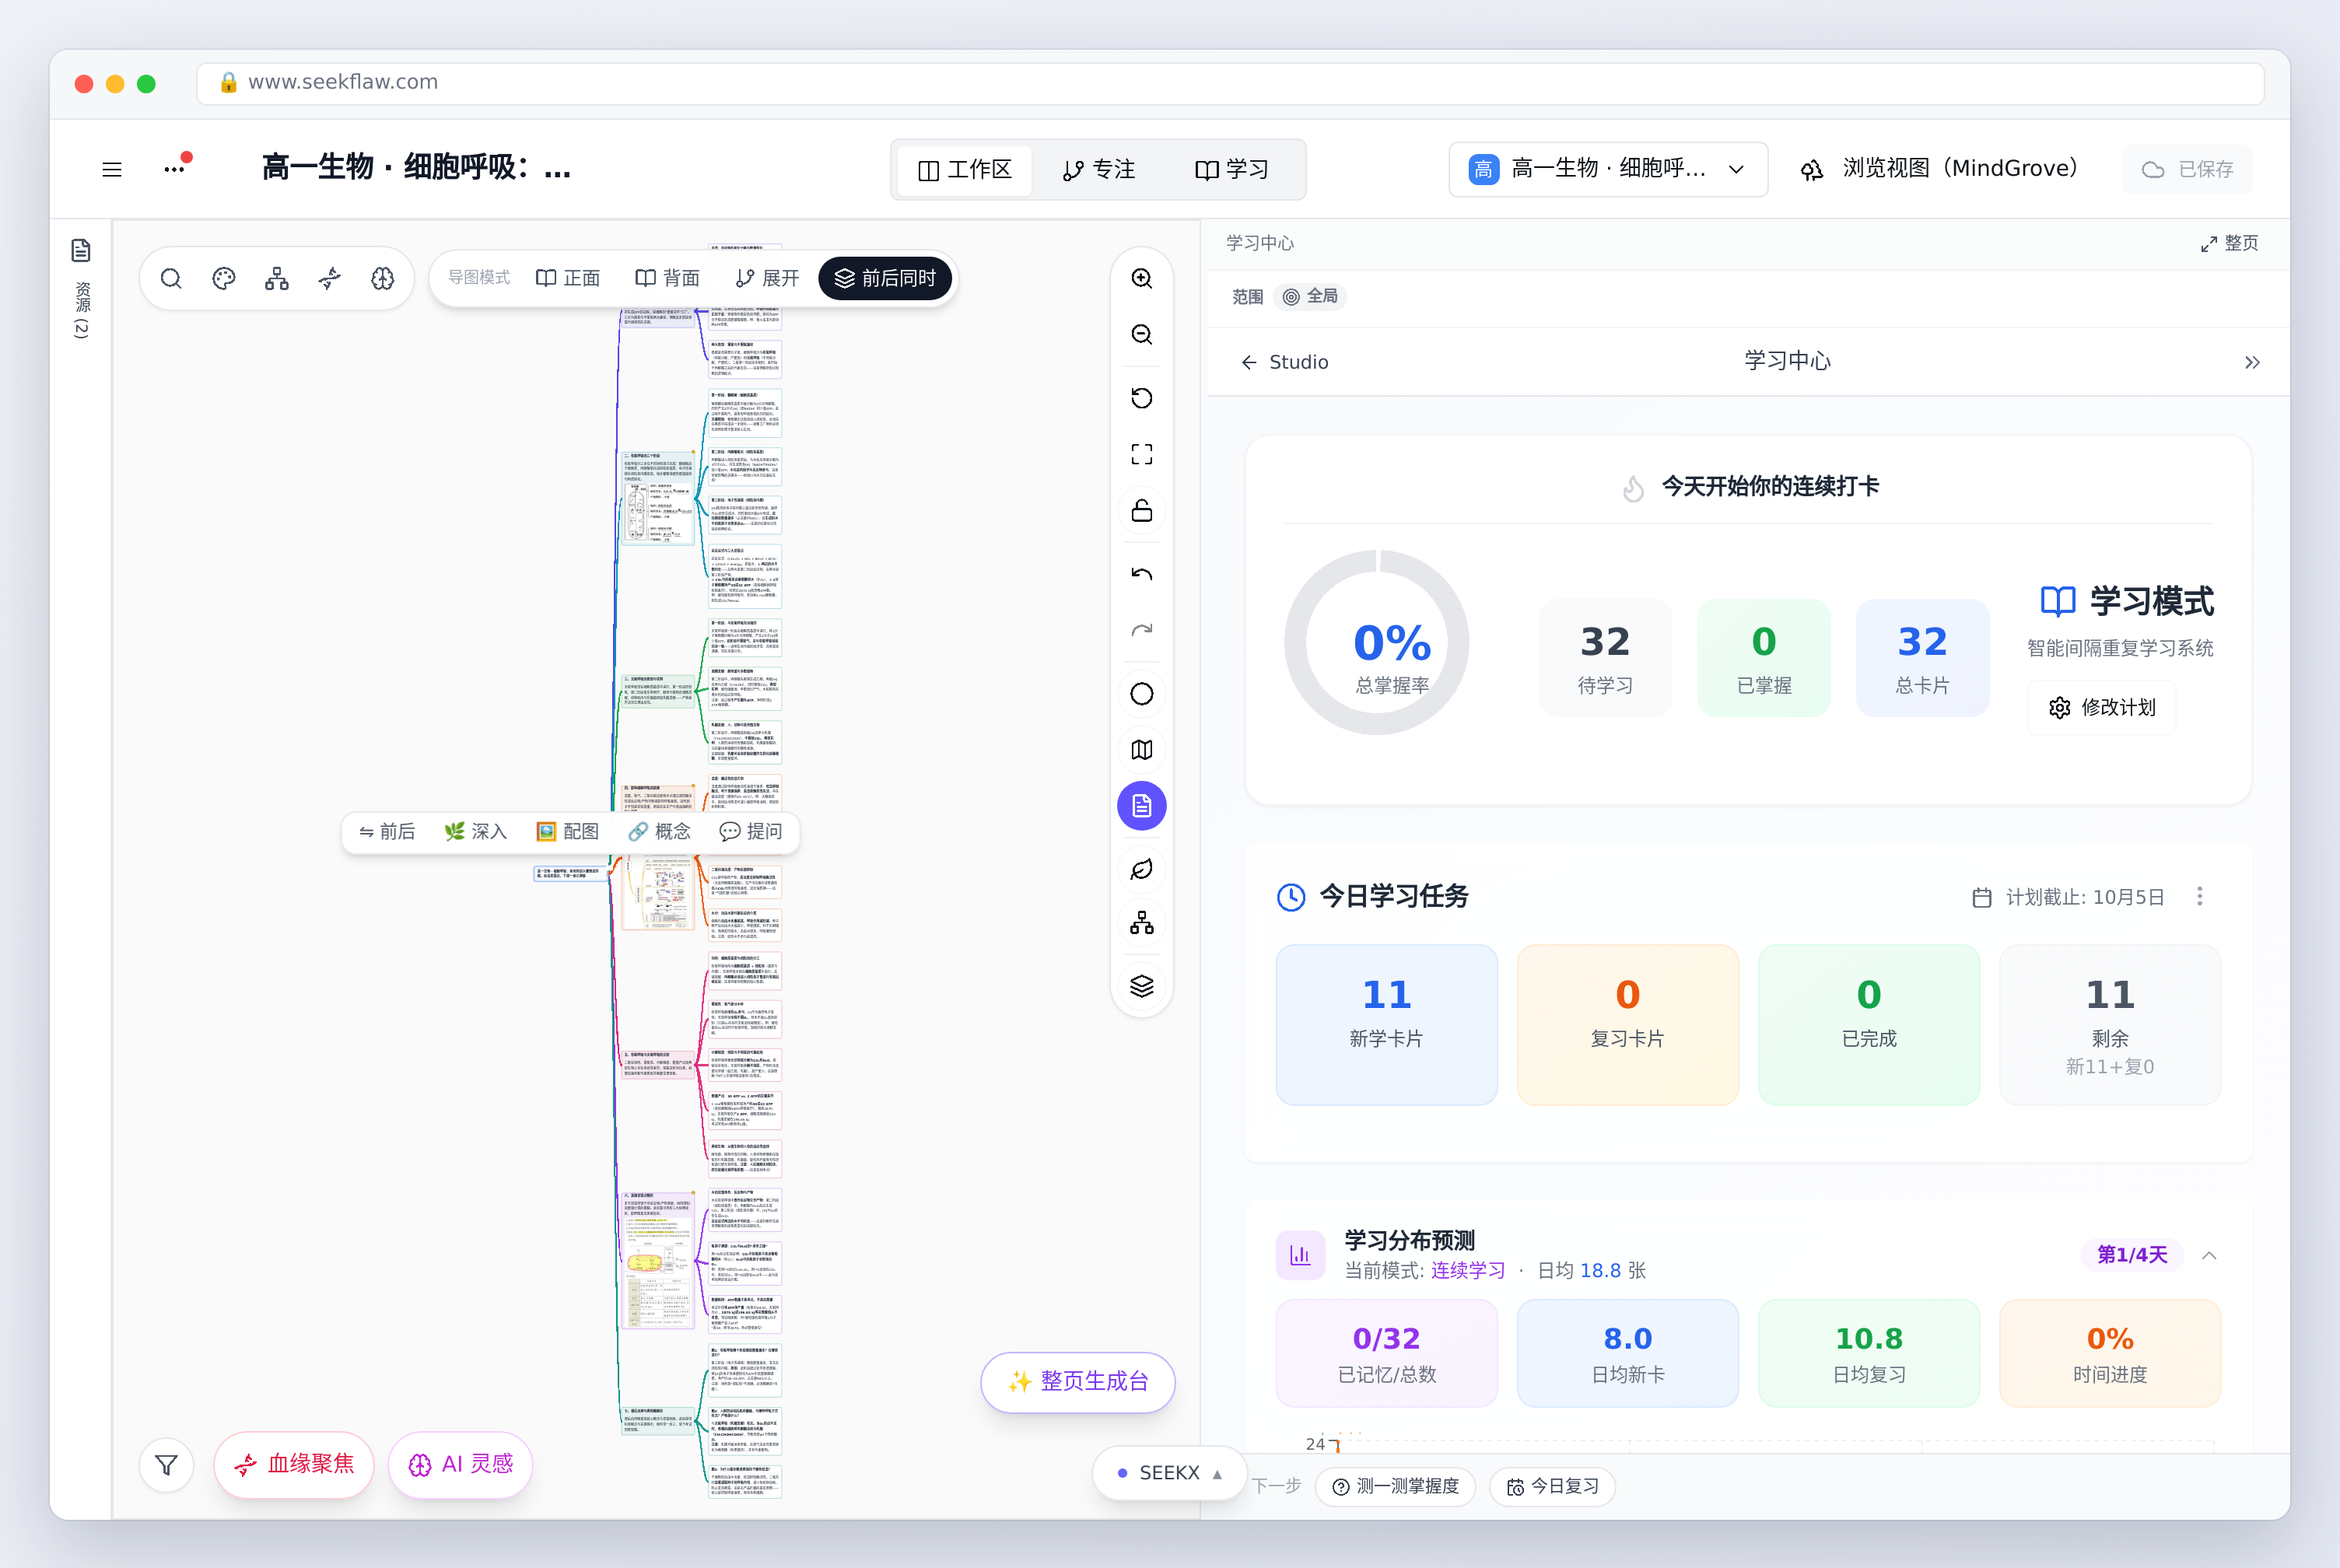Zoom out of the mind map
Viewport: 2340px width, 1568px height.
(x=1142, y=335)
